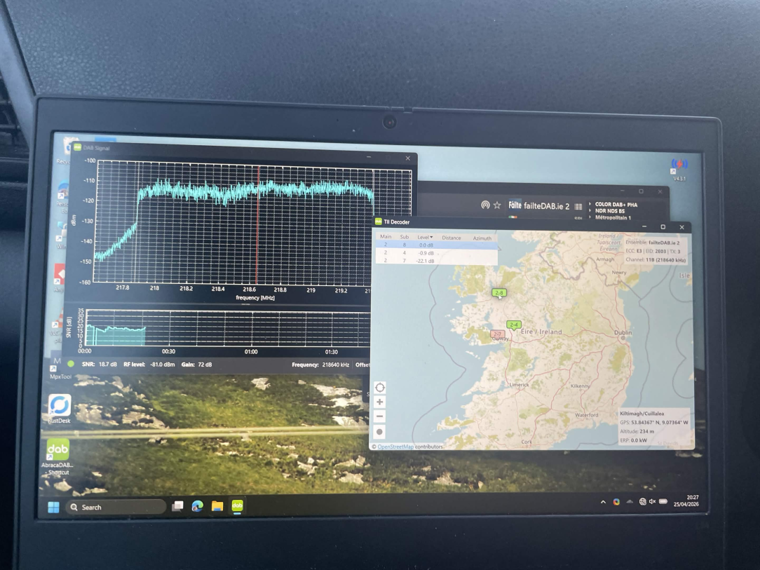Open the OpenStreetMap contributors link
Image resolution: width=760 pixels, height=570 pixels.
(x=395, y=447)
